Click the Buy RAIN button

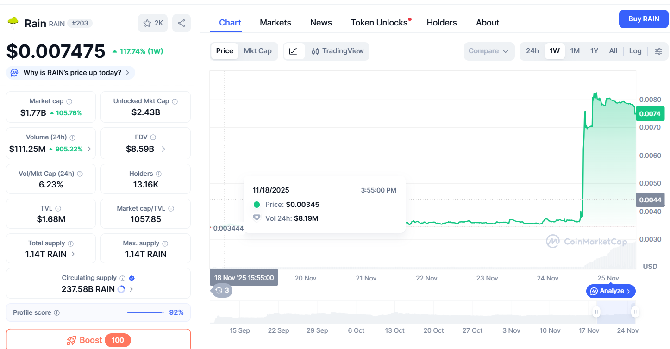pos(644,19)
